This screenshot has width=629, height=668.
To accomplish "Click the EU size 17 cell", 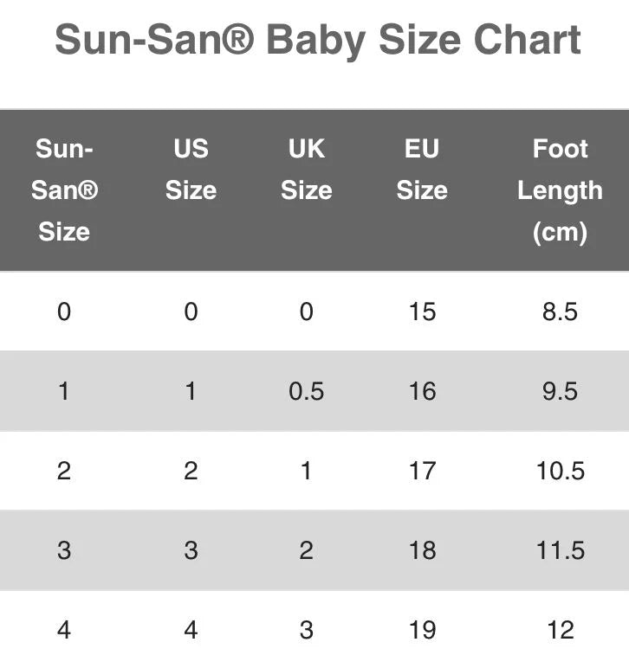I will click(422, 471).
